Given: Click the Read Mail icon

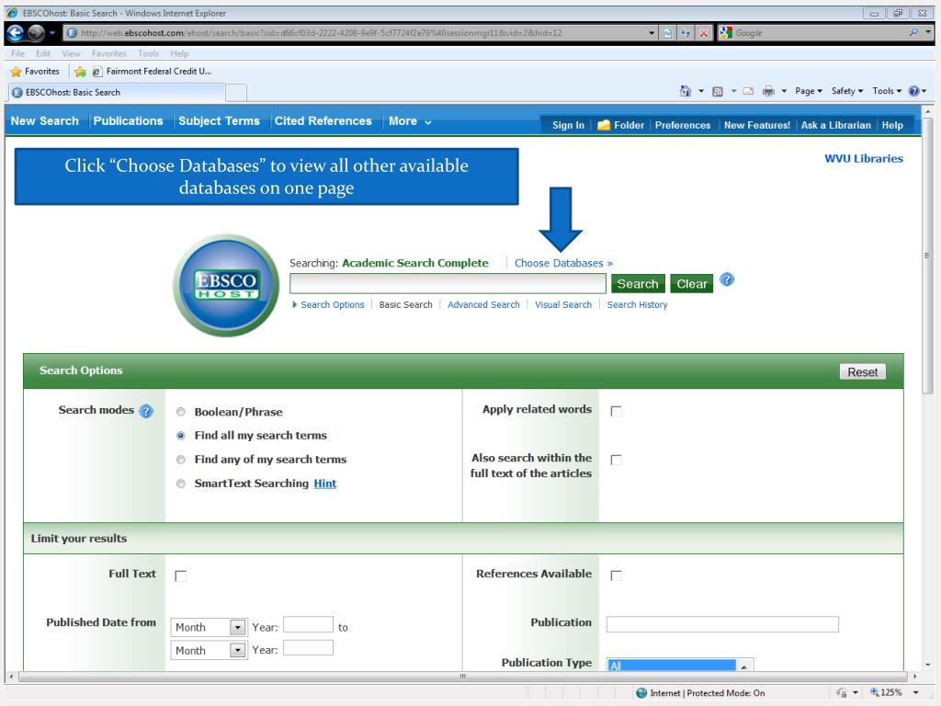Looking at the screenshot, I should coord(748,91).
